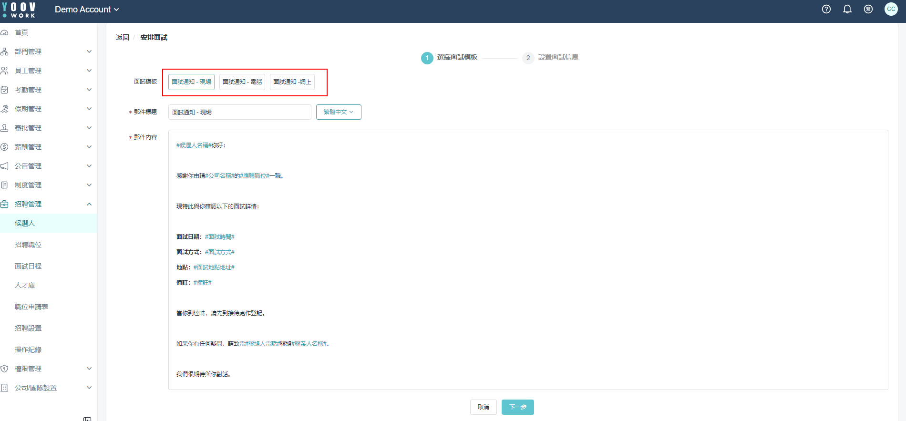Click the language switch icon in header
The height and width of the screenshot is (421, 906).
tap(868, 9)
